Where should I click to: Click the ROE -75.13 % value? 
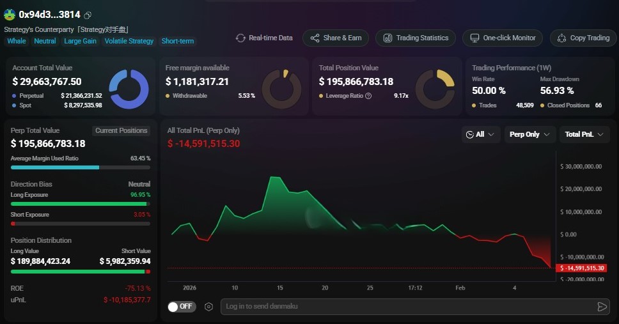[137, 288]
